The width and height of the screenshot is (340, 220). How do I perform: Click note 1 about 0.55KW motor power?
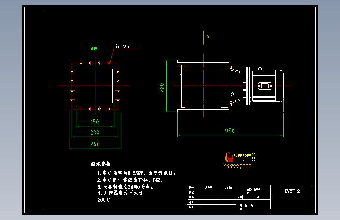(136, 173)
